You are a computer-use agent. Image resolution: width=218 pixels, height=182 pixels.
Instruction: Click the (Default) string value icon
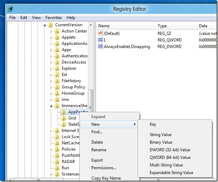100,33
